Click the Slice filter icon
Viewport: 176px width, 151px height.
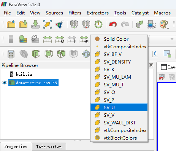(49, 54)
